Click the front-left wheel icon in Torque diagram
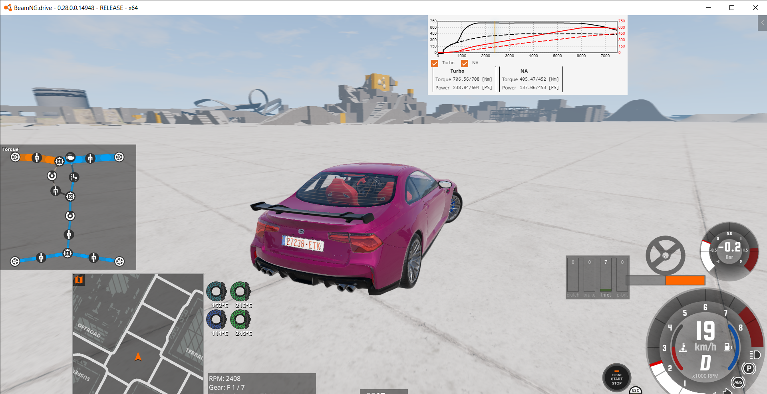This screenshot has height=394, width=767. 15,157
